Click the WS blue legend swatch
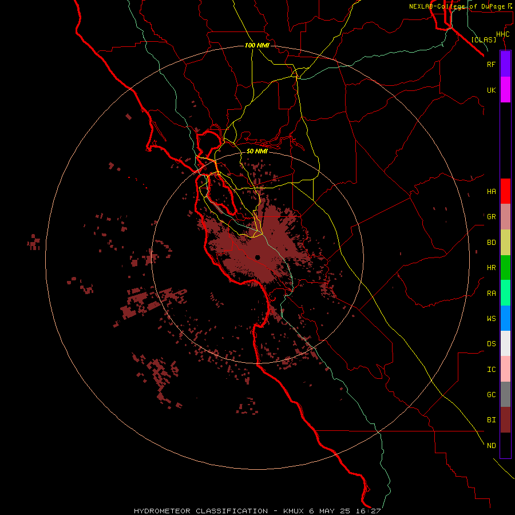This screenshot has width=515, height=515. pyautogui.click(x=505, y=318)
